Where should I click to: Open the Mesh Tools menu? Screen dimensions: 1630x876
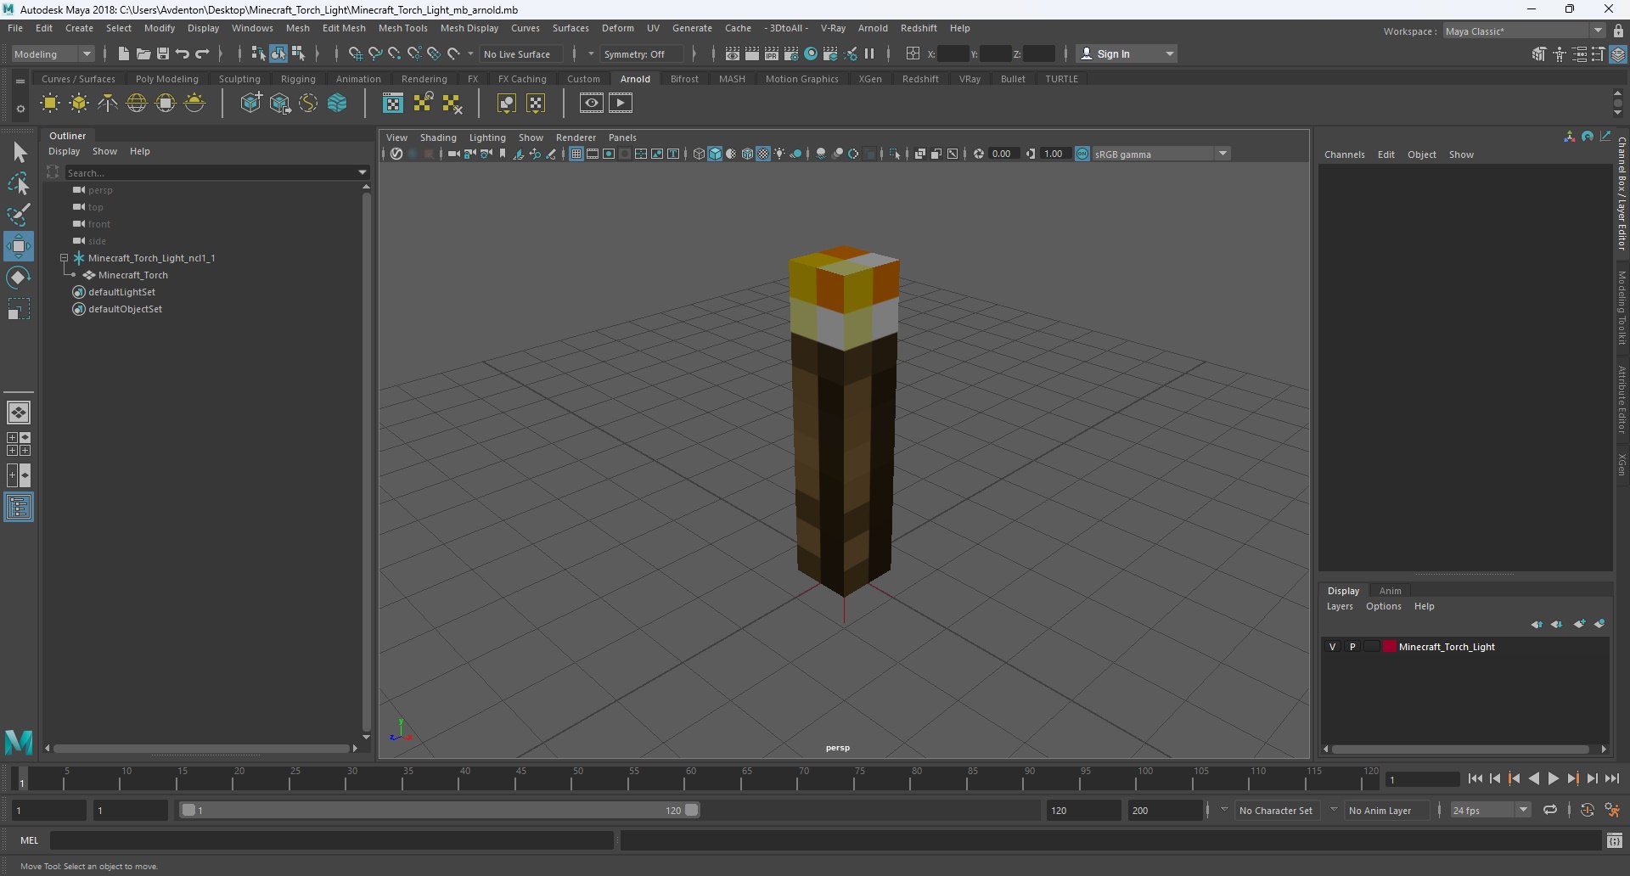click(402, 28)
